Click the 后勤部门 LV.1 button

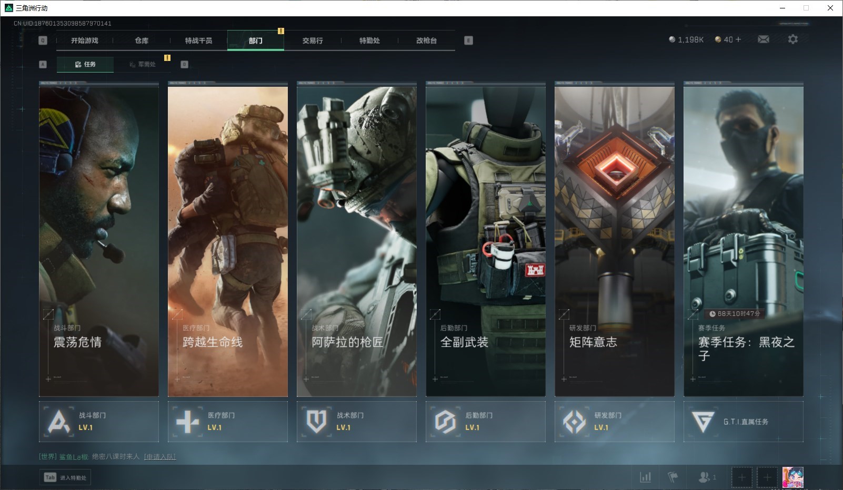[486, 422]
